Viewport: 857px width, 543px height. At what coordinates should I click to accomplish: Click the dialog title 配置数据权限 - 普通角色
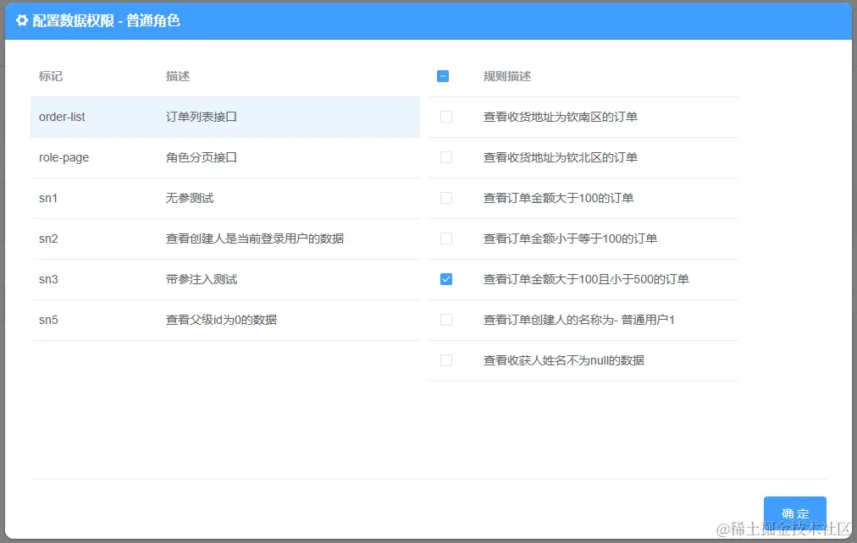(106, 21)
